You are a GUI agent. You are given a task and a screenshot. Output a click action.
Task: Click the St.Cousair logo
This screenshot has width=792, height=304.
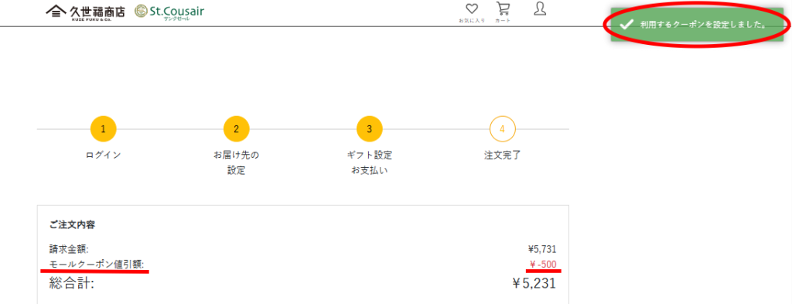point(169,12)
